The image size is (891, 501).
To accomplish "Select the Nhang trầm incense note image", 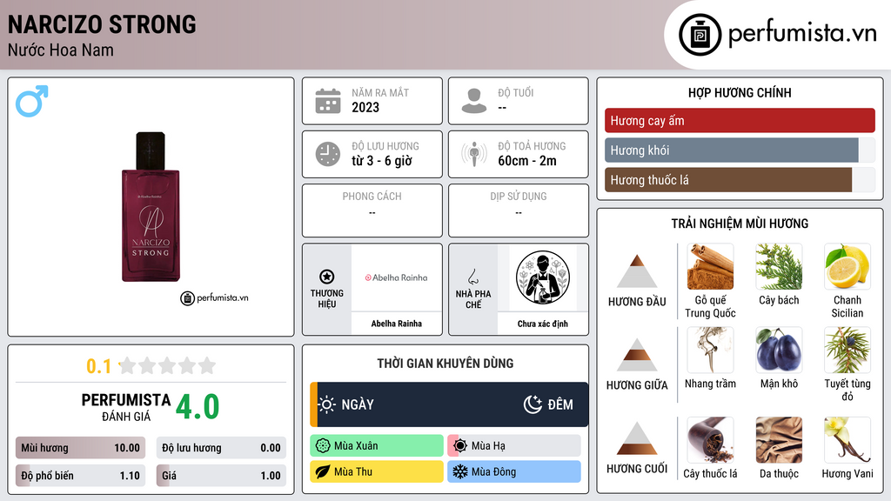I will point(710,350).
